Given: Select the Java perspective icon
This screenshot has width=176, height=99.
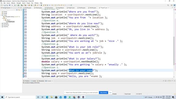Looking at the screenshot, I should pyautogui.click(x=175, y=5).
